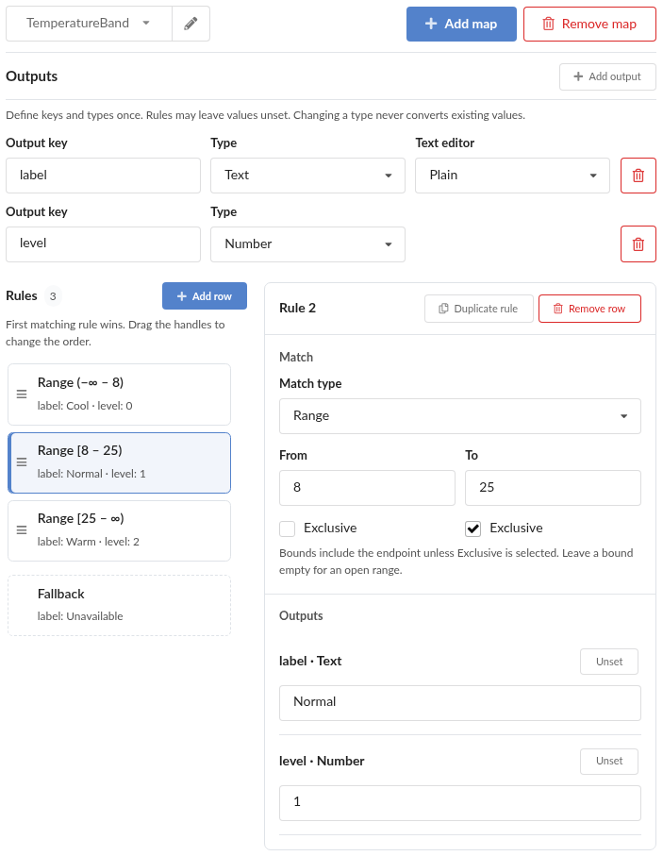The height and width of the screenshot is (856, 663).
Task: Click the Rule 2 heading
Action: pos(297,308)
